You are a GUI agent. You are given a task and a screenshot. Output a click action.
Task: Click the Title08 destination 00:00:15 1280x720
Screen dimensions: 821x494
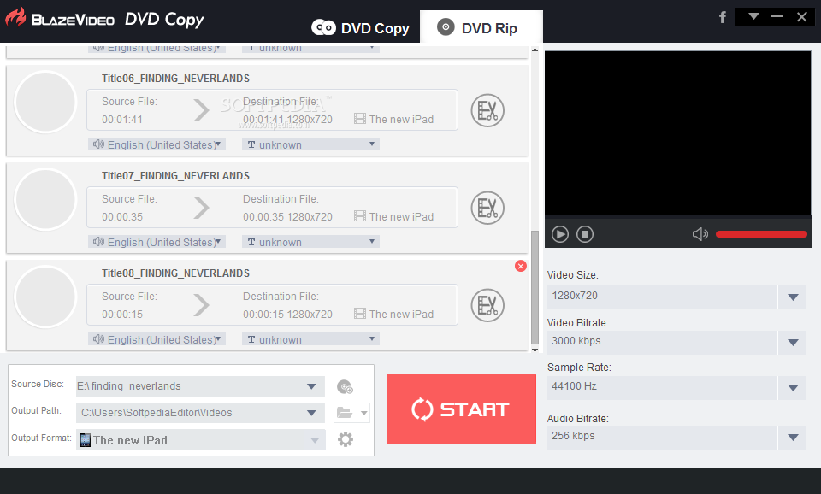coord(287,314)
